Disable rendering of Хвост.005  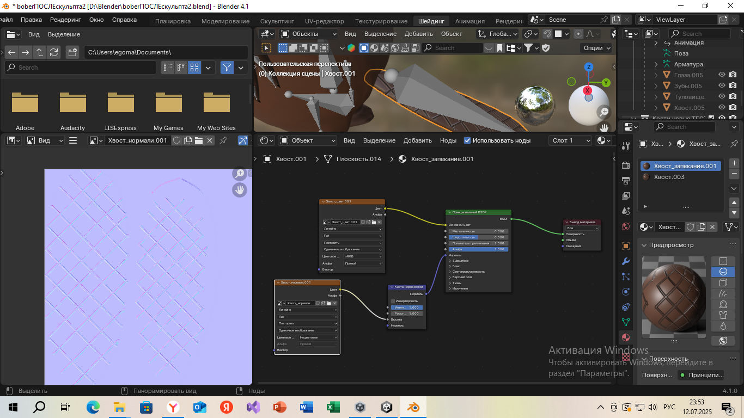733,108
